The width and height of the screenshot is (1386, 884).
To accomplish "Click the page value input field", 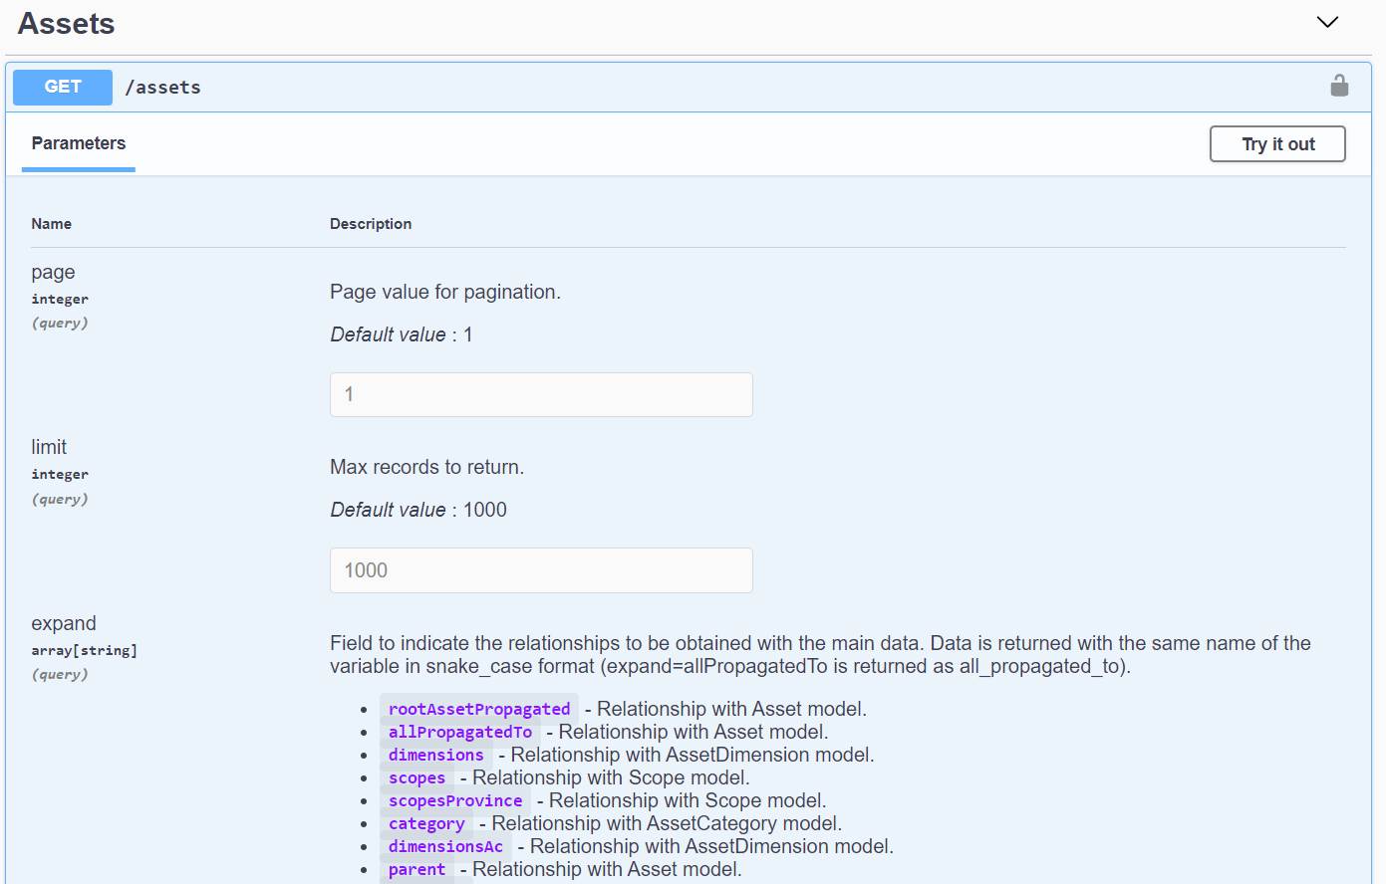I will click(x=541, y=394).
